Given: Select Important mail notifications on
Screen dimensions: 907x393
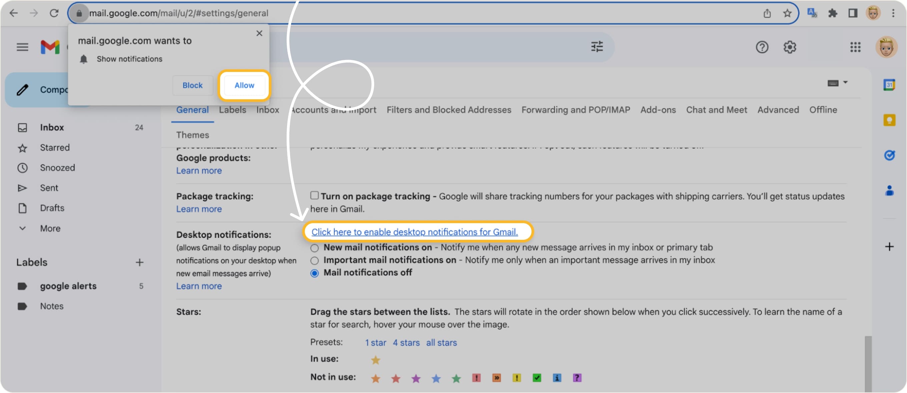Looking at the screenshot, I should click(x=314, y=260).
